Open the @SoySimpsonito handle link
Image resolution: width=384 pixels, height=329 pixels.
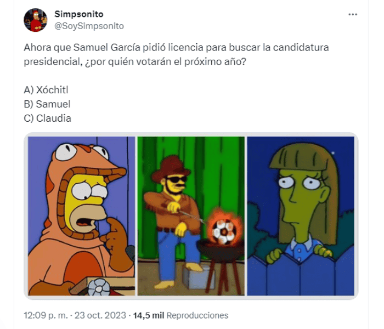tap(89, 26)
